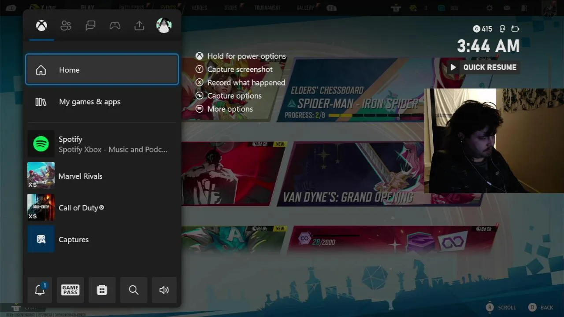Click the Elders' Chessboard progress bar
564x317 pixels.
click(376, 116)
